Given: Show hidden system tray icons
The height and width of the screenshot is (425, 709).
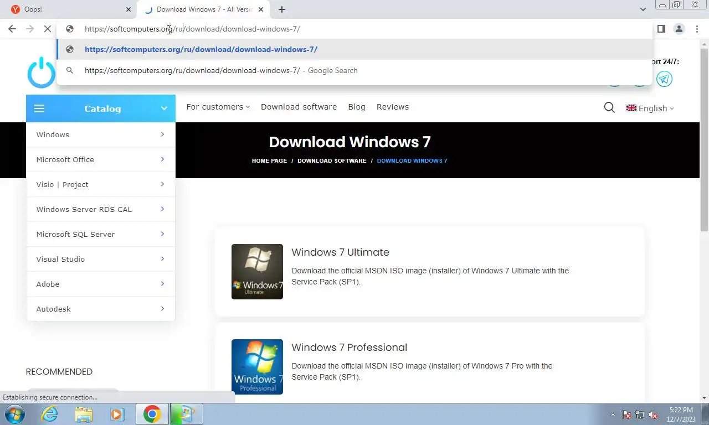Looking at the screenshot, I should tap(613, 414).
